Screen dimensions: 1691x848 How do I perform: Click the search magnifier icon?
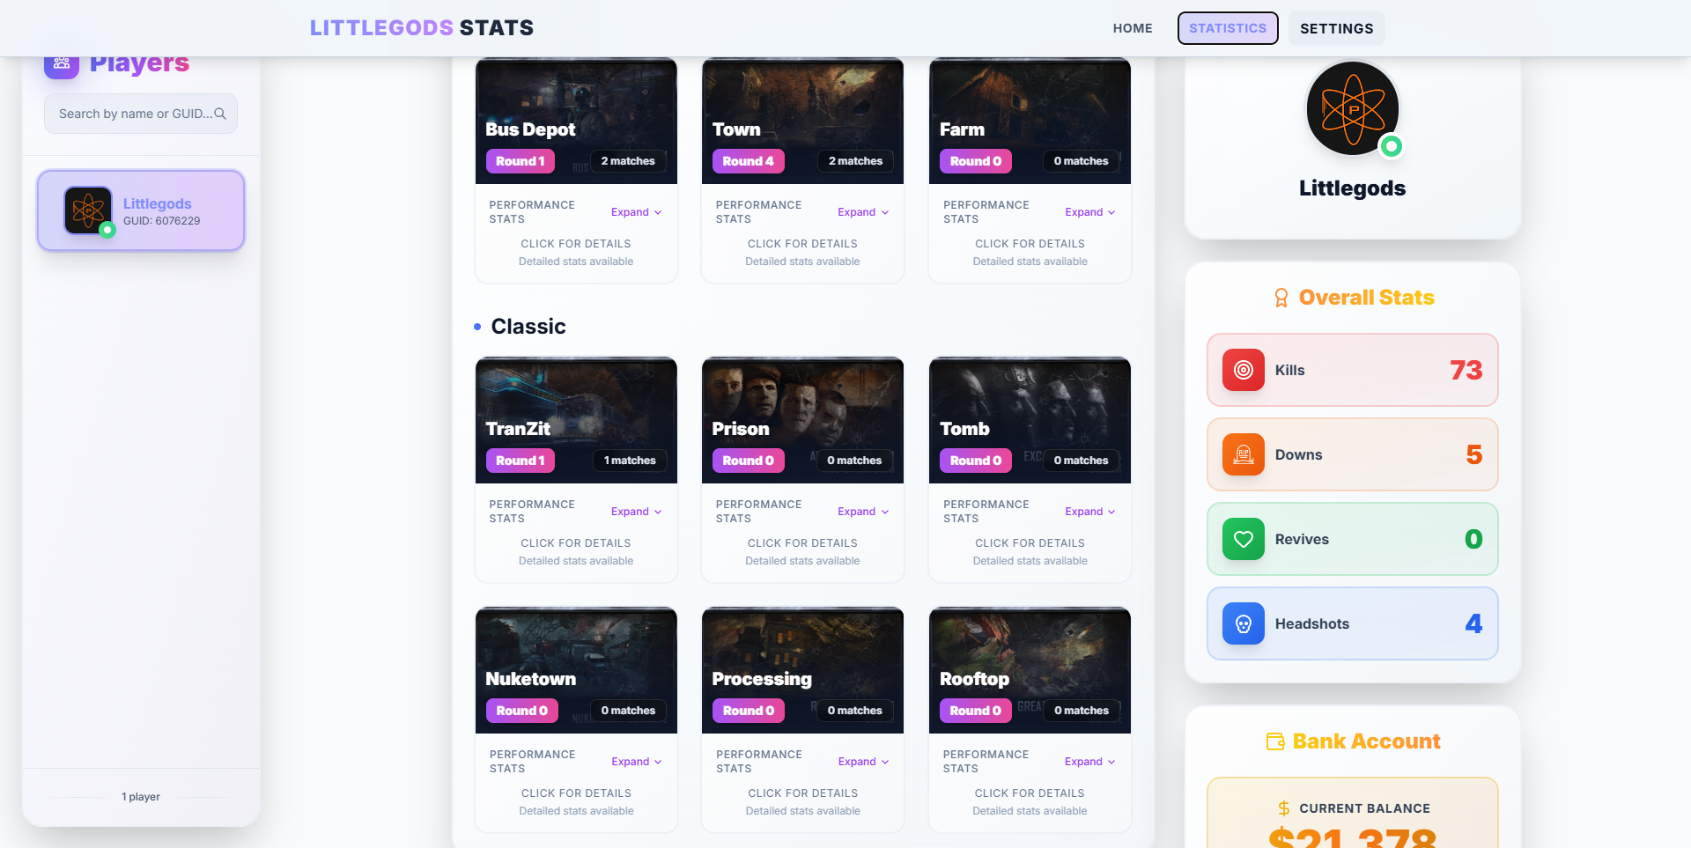(x=220, y=114)
